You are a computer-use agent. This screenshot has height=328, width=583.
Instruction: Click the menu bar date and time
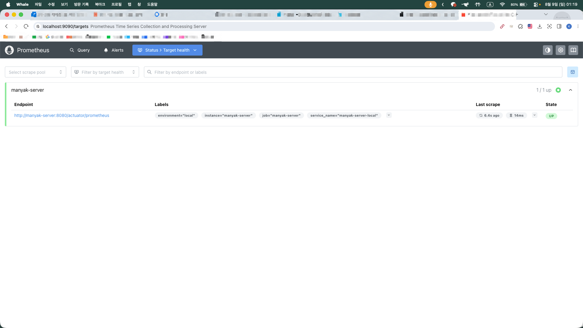pyautogui.click(x=561, y=4)
